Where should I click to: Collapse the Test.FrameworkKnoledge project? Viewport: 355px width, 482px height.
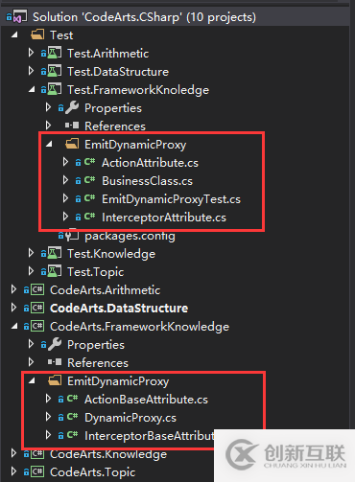tap(32, 90)
